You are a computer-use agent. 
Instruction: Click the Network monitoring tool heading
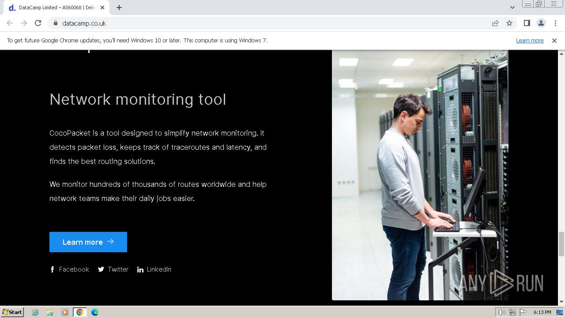138,99
